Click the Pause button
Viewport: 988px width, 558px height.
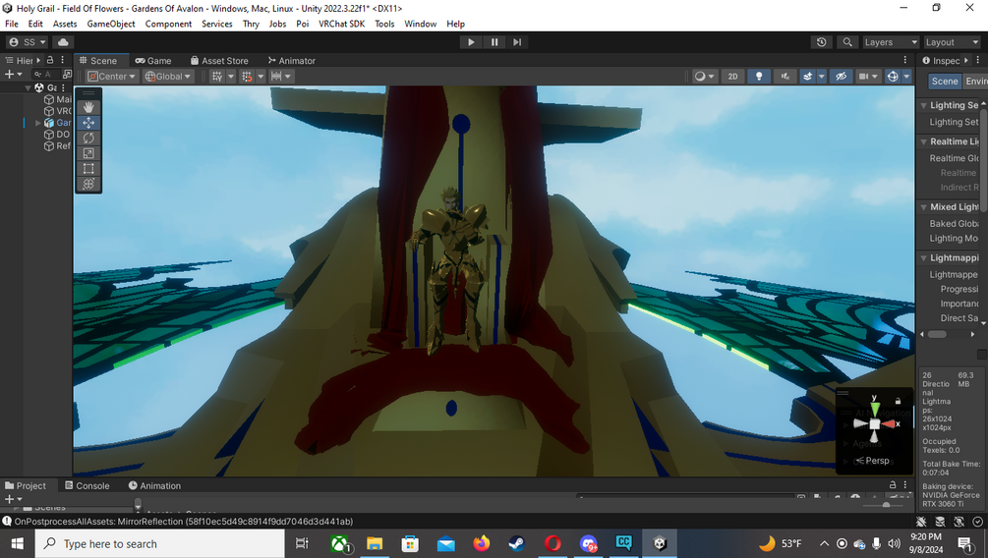494,42
